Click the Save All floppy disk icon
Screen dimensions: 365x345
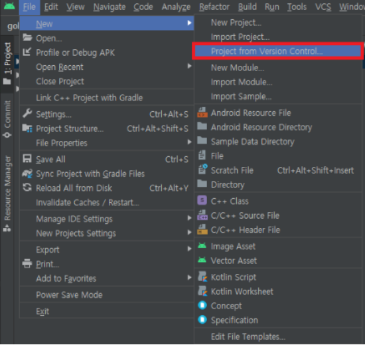point(27,159)
